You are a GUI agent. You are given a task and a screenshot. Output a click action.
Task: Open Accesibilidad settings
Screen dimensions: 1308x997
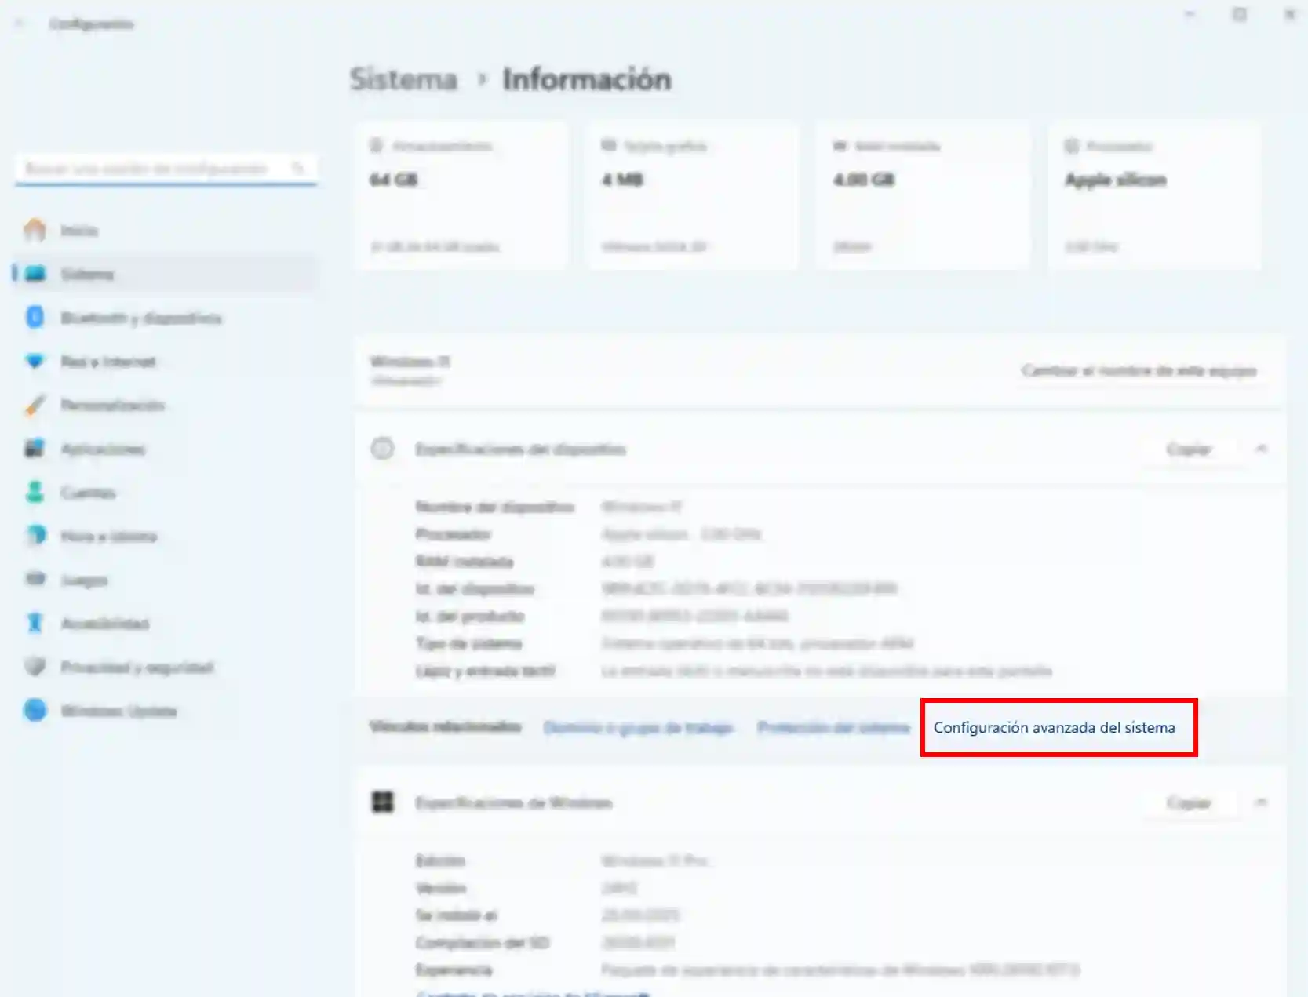pos(166,624)
